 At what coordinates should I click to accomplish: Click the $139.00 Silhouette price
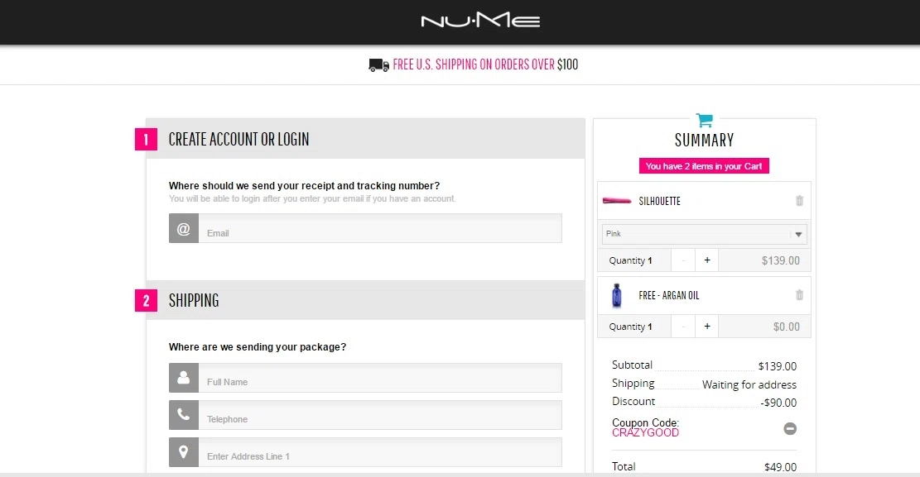780,260
